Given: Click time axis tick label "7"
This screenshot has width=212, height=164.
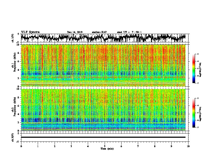Looking at the screenshot, I should (138, 146).
